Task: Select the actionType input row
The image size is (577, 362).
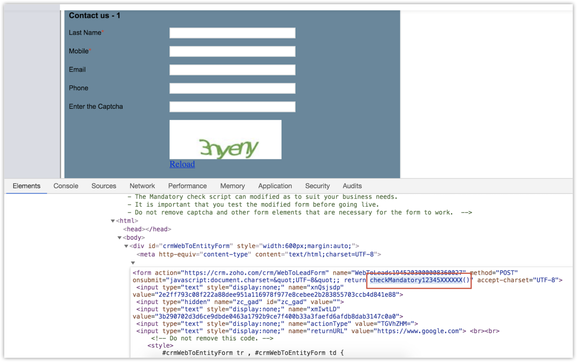Action: coord(277,324)
